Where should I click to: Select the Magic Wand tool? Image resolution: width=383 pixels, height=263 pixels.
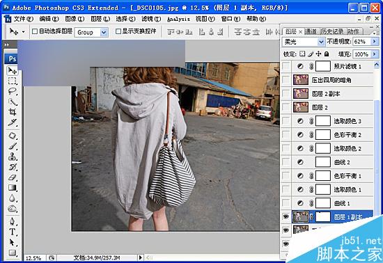pyautogui.click(x=13, y=102)
